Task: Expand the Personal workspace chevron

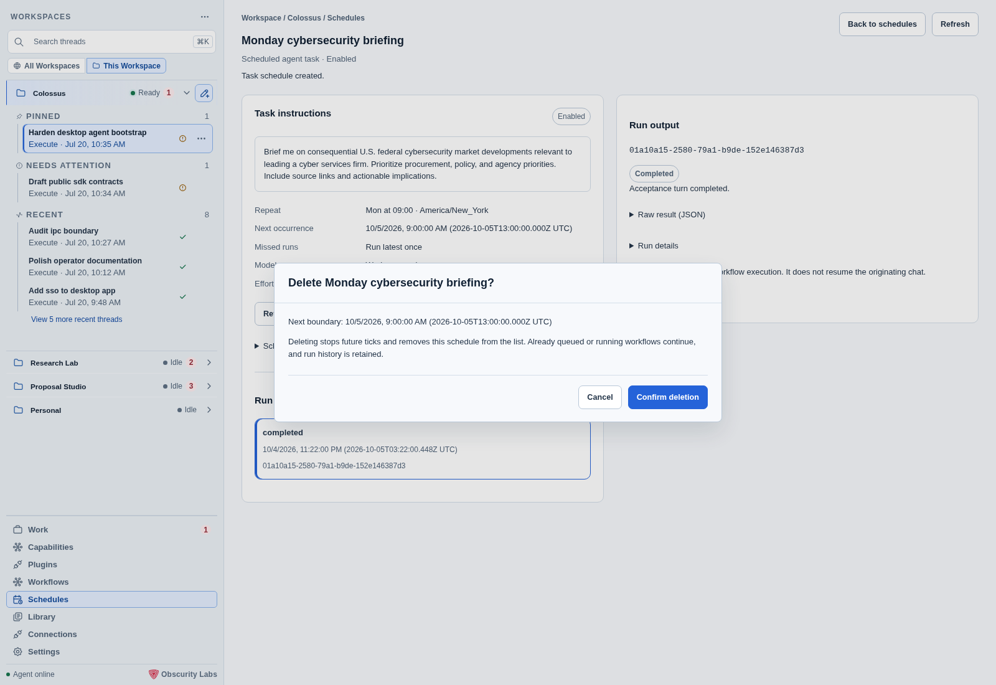Action: [209, 410]
